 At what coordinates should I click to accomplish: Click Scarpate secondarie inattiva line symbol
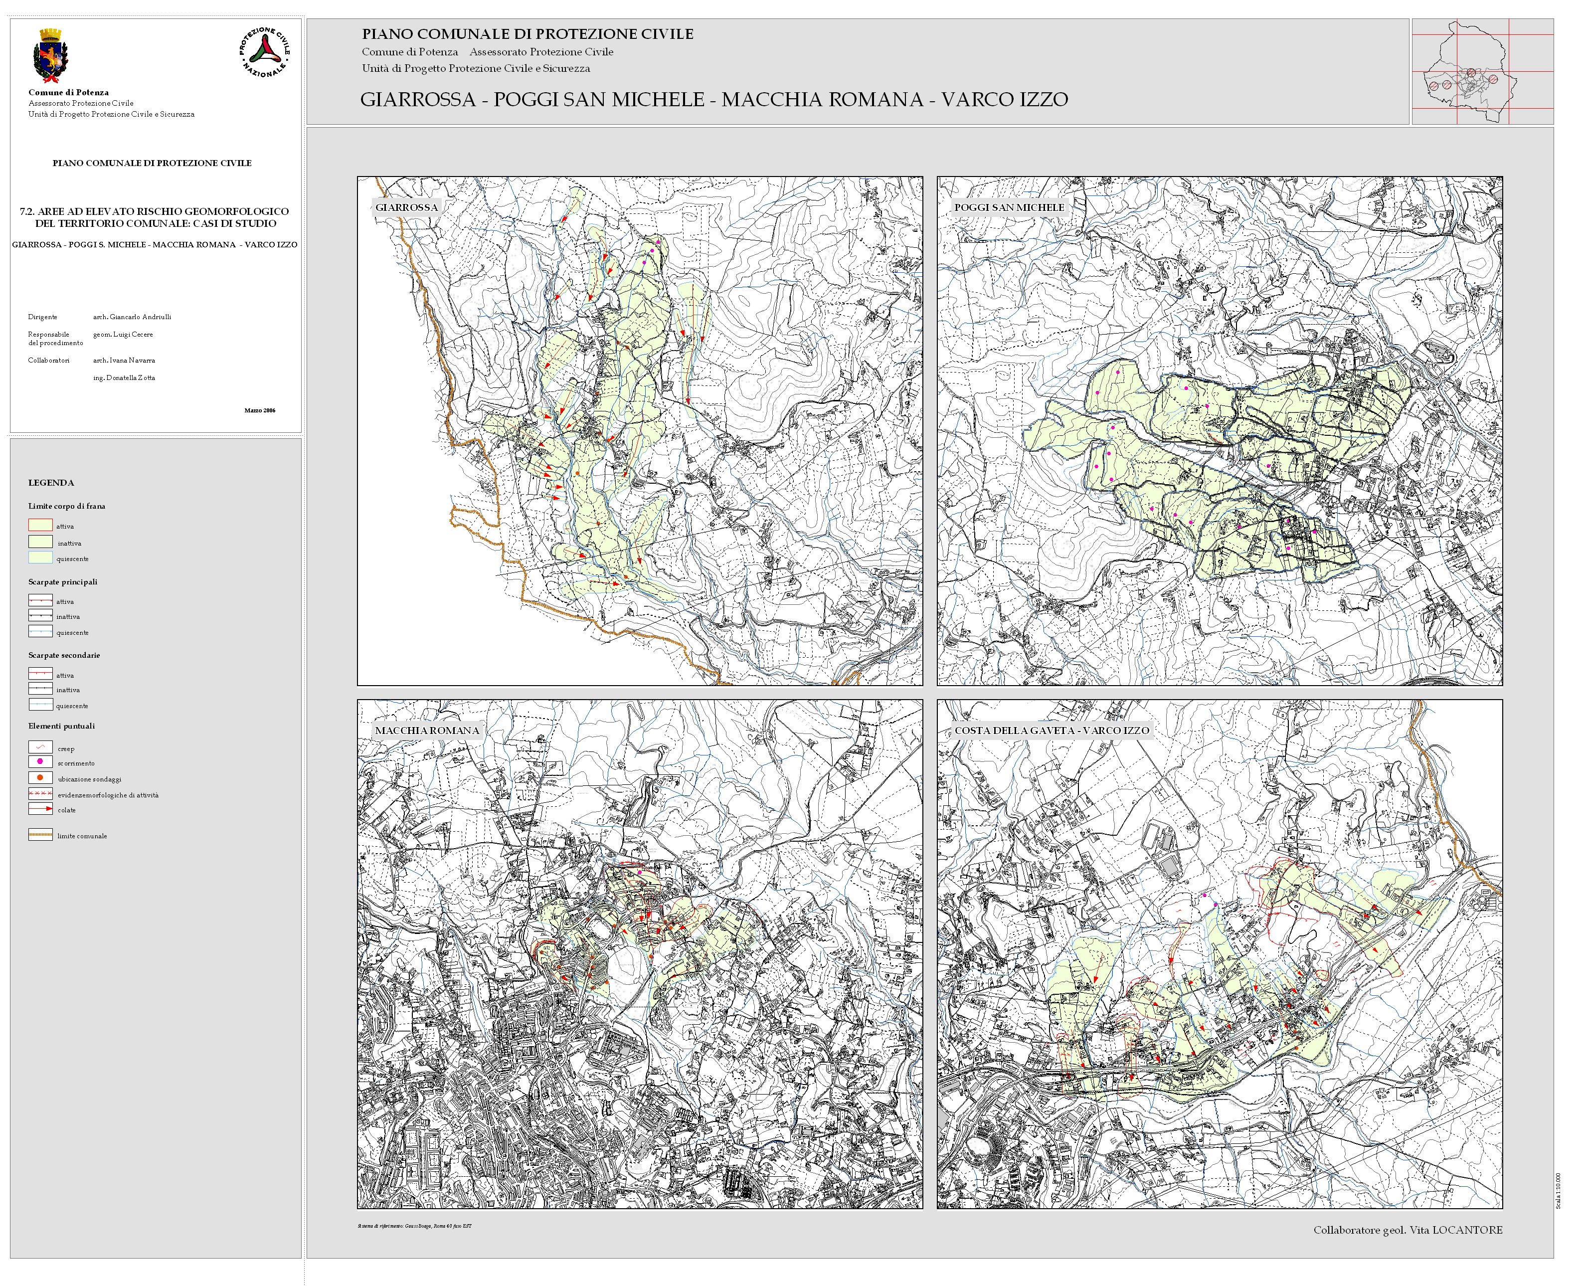pos(40,689)
